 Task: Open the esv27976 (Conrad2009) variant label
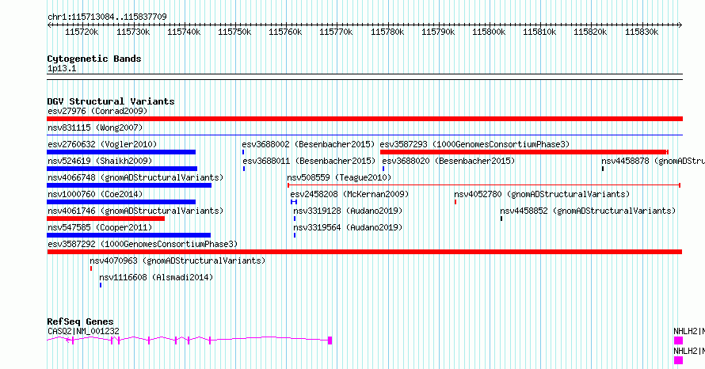pos(97,111)
